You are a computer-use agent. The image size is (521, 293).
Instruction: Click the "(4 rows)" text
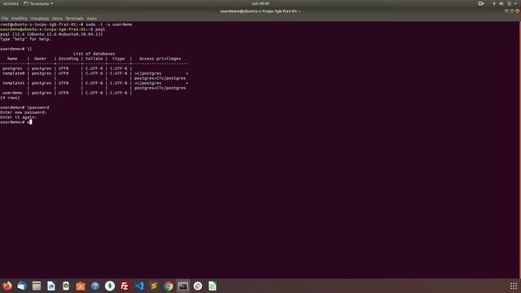pos(10,98)
